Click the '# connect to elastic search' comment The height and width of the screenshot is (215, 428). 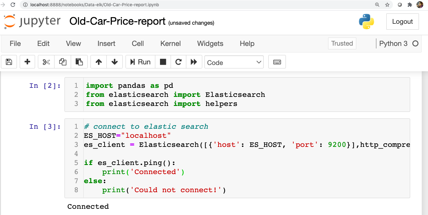tap(146, 127)
